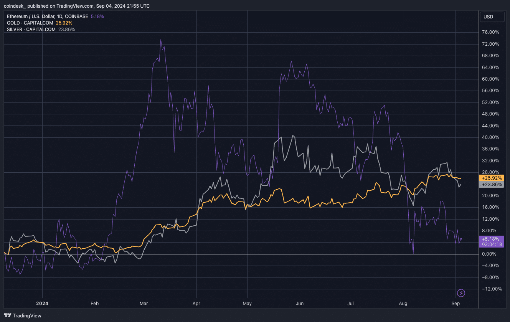This screenshot has height=322, width=510.
Task: Select the SILVER · CAPITALCOM legend entry
Action: [31, 29]
